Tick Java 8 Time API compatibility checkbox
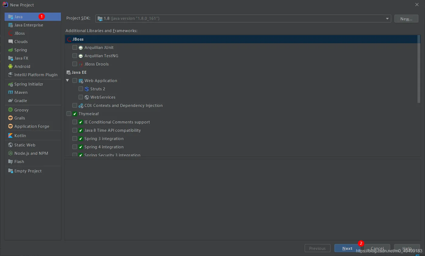This screenshot has height=256, width=425. (75, 130)
